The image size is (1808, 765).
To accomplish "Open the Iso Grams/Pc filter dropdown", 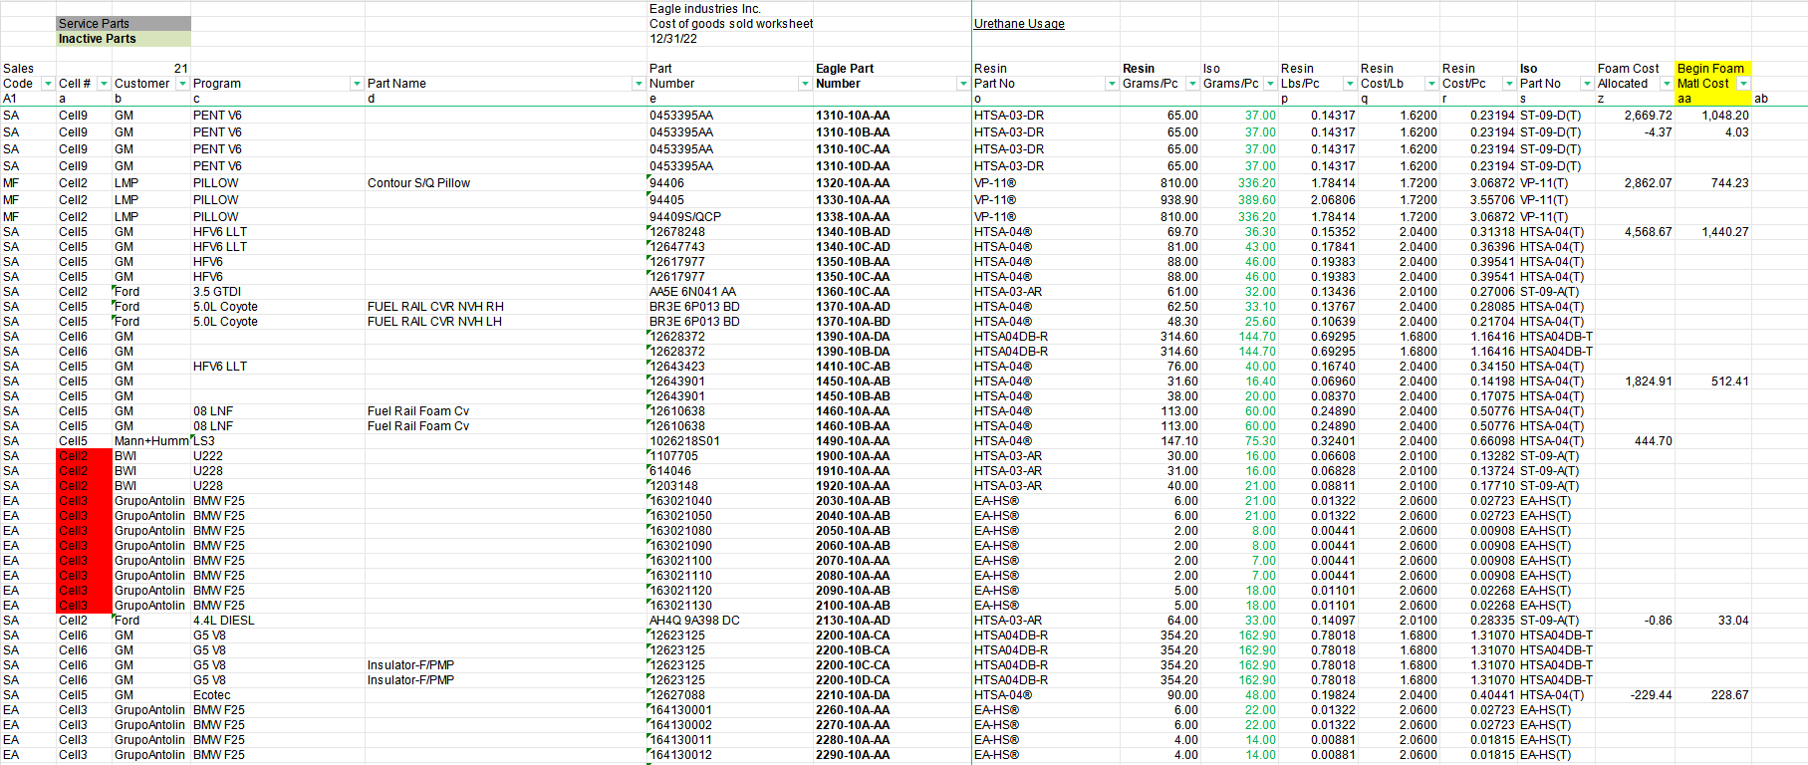I will tap(1270, 84).
